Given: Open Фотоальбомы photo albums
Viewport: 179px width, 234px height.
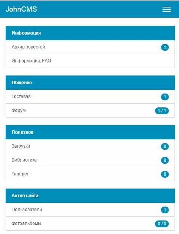Looking at the screenshot, I should point(90,223).
